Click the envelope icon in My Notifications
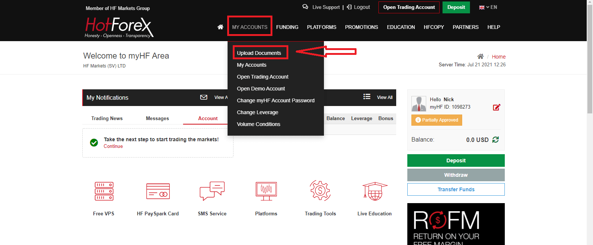Screen dimensions: 593x245 pyautogui.click(x=203, y=97)
